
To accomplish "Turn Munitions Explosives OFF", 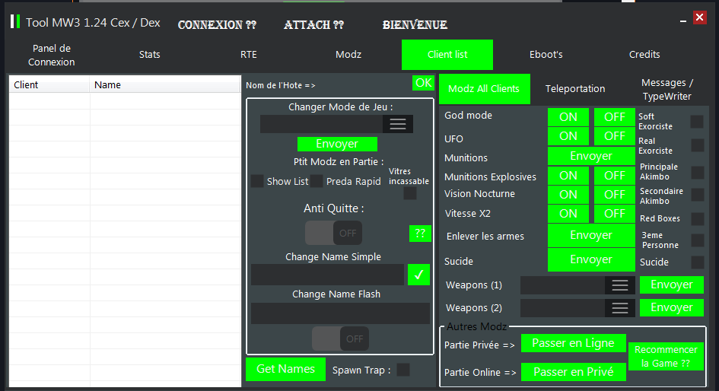I will [x=615, y=176].
